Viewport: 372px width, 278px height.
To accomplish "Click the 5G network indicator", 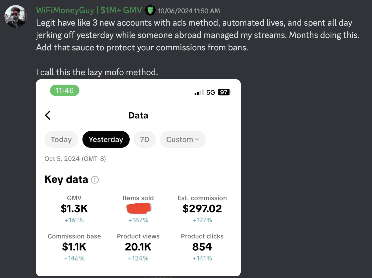I will point(211,93).
